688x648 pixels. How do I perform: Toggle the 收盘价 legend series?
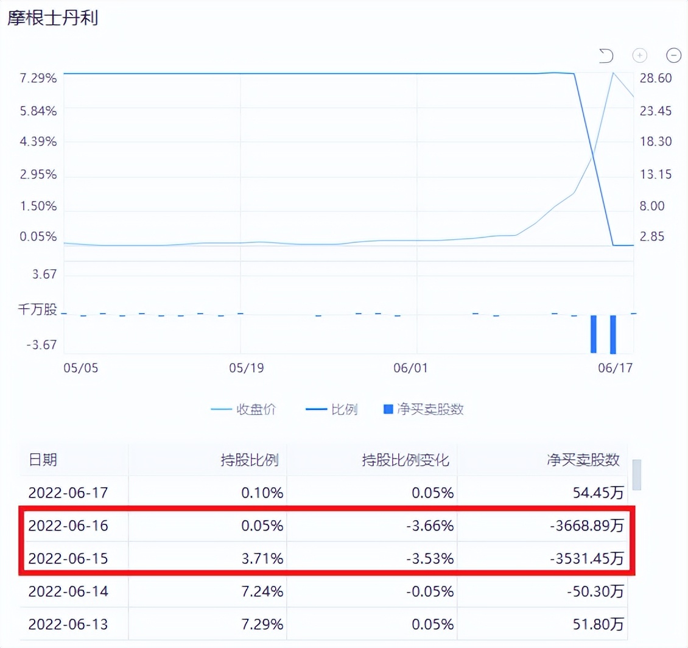coord(243,409)
